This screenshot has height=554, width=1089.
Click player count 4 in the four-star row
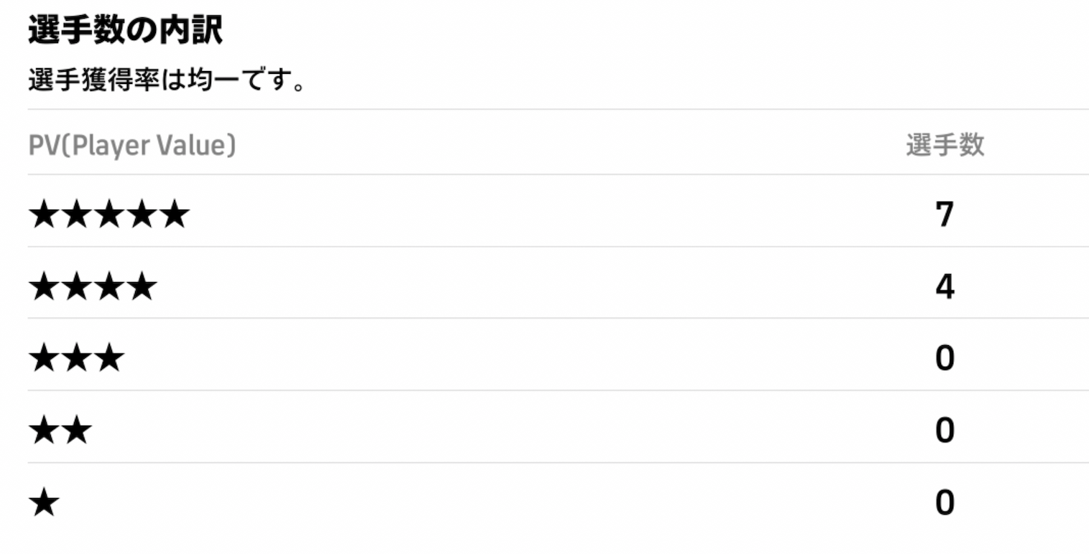click(944, 287)
